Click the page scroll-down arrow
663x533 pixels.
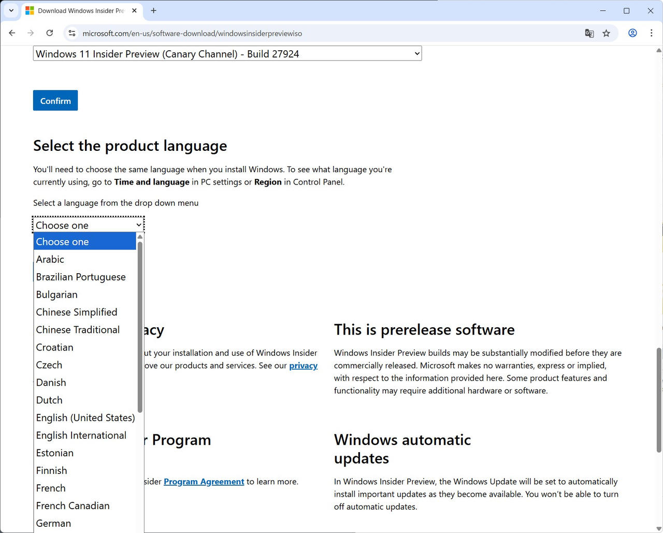pyautogui.click(x=659, y=529)
